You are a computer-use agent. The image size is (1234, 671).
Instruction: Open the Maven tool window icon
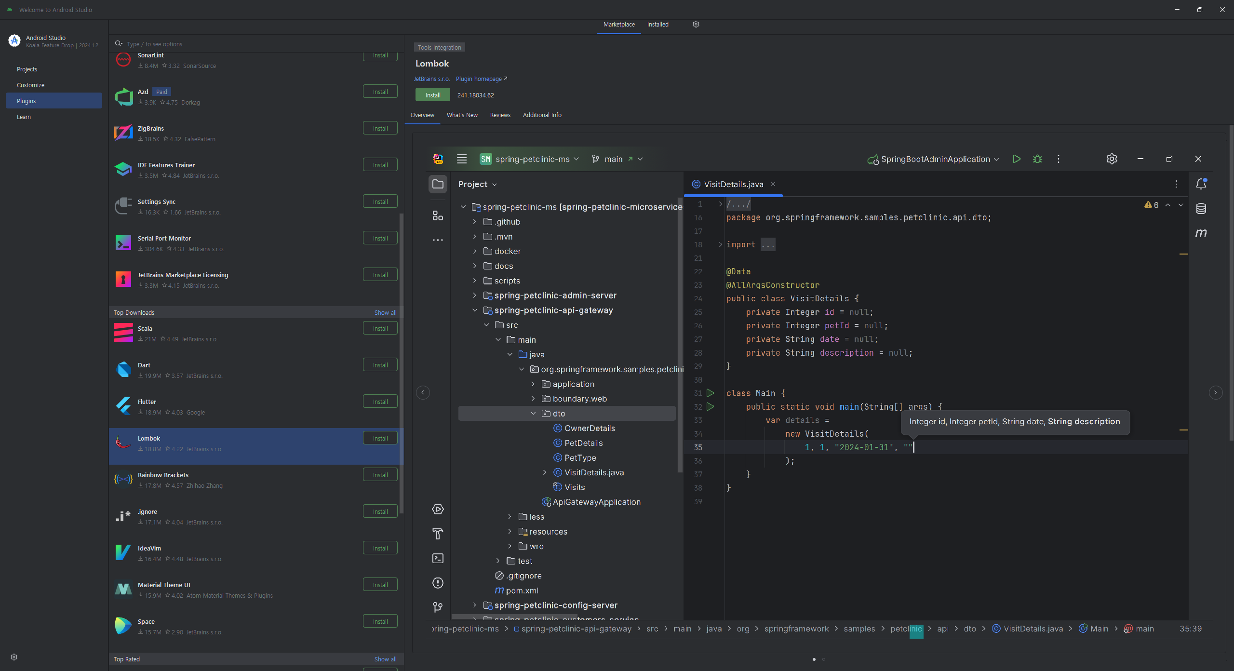[x=1201, y=233]
